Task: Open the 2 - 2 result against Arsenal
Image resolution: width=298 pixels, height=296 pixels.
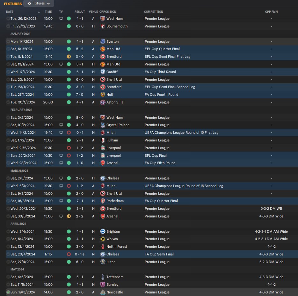Action: 80,216
